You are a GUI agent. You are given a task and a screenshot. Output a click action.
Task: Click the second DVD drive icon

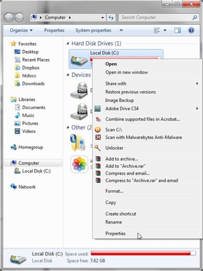tap(79, 112)
